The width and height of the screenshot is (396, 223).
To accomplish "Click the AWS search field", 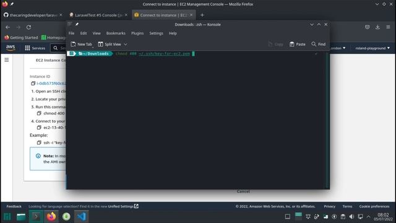I will click(58, 48).
